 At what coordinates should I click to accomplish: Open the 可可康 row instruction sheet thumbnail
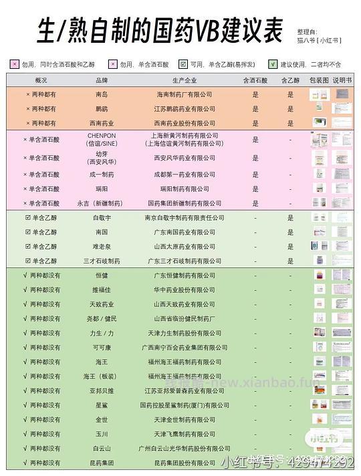[342, 347]
